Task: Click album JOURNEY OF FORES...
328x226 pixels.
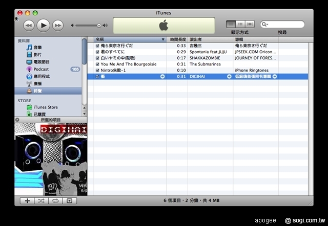Action: (x=255, y=58)
